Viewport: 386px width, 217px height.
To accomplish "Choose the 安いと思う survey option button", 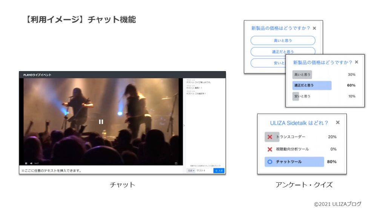I will (268, 63).
